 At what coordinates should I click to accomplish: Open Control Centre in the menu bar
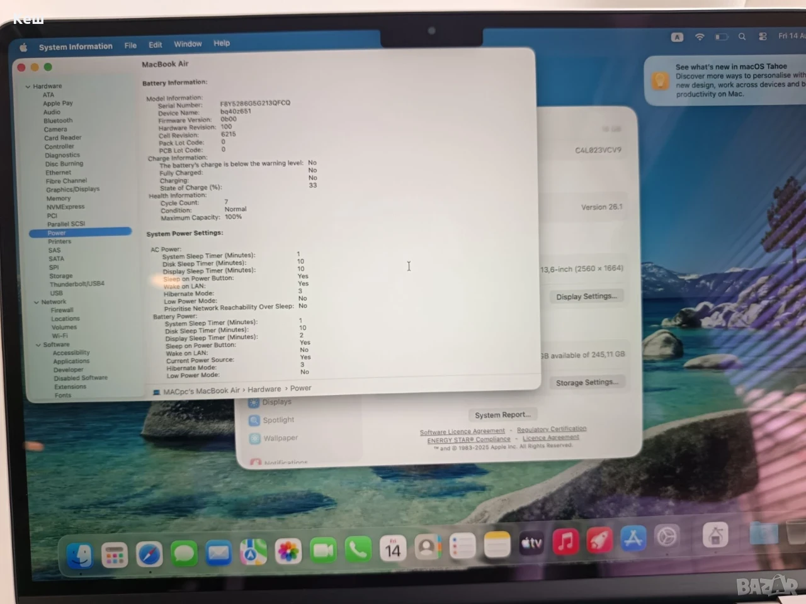[763, 36]
